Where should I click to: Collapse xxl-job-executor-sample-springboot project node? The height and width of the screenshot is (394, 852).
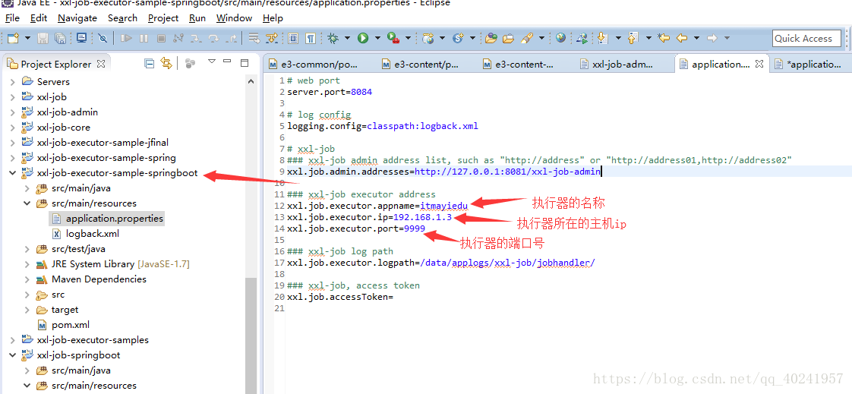tap(12, 173)
